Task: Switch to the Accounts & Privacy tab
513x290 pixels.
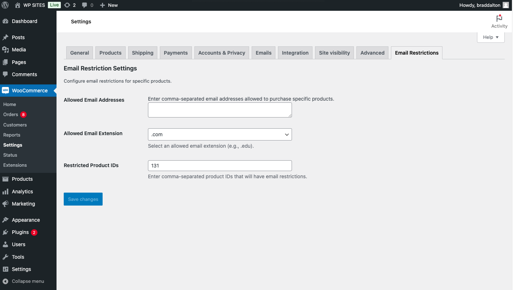Action: click(x=221, y=53)
